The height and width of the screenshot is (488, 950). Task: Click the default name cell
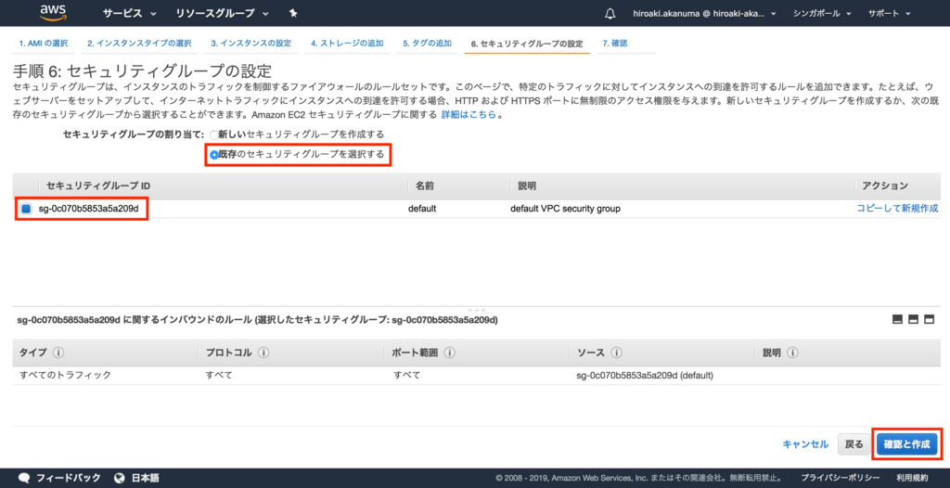click(x=422, y=209)
